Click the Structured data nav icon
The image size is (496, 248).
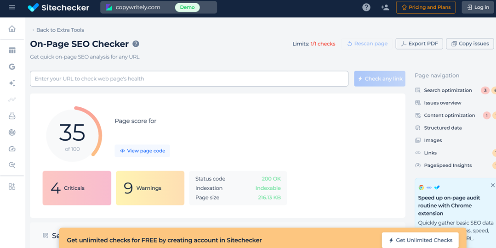(418, 128)
